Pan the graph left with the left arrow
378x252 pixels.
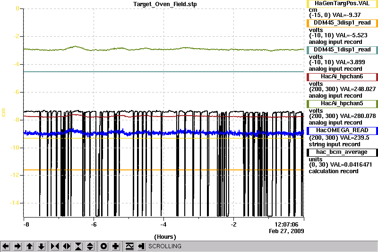coord(6,246)
